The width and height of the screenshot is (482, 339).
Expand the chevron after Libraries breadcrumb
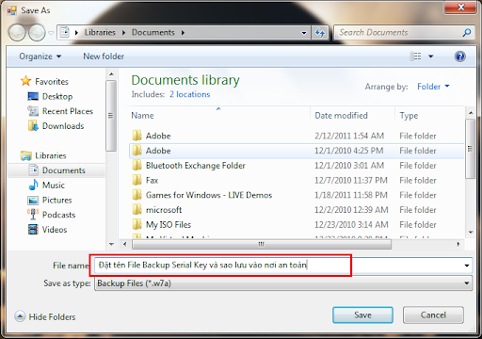(123, 33)
